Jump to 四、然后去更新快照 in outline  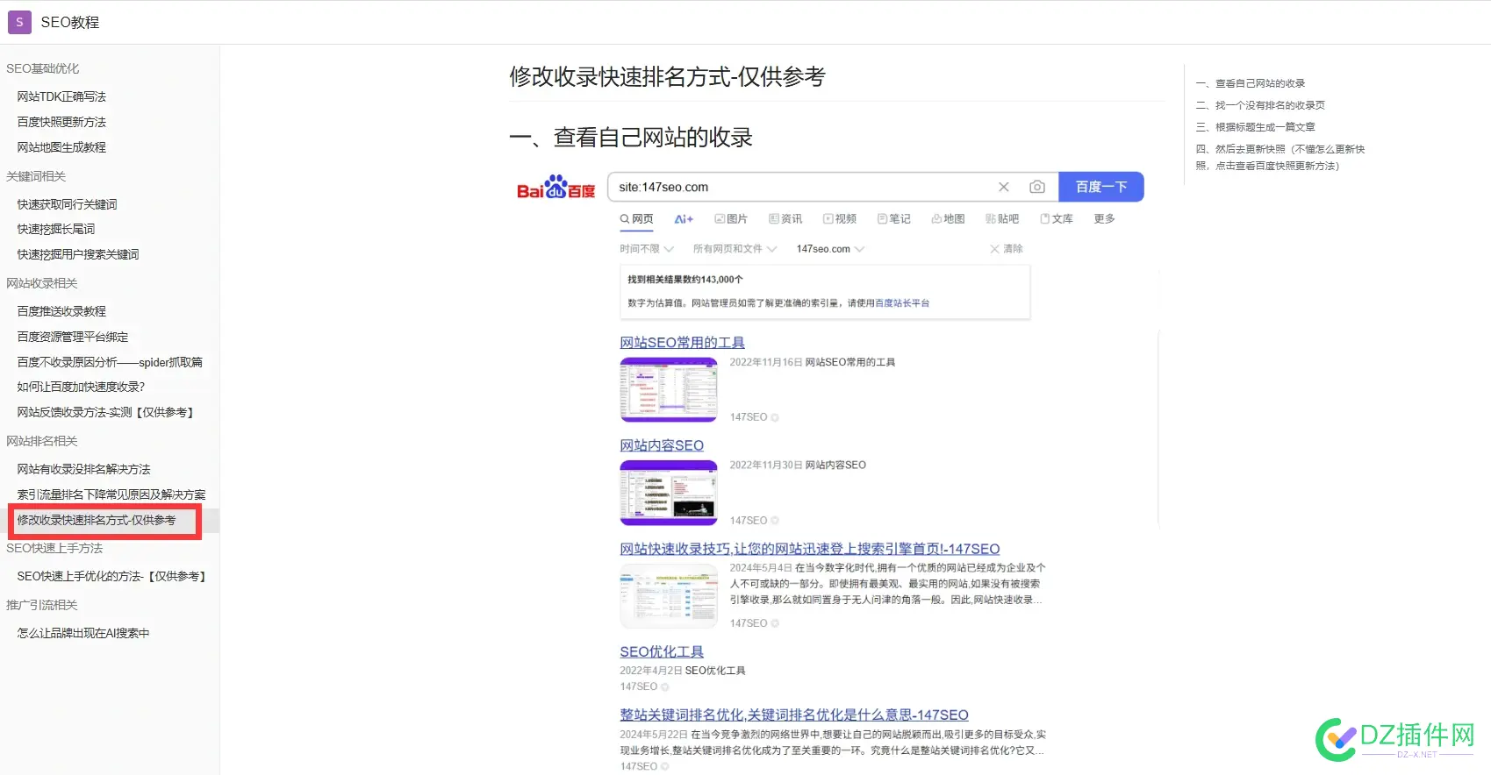coord(1280,157)
